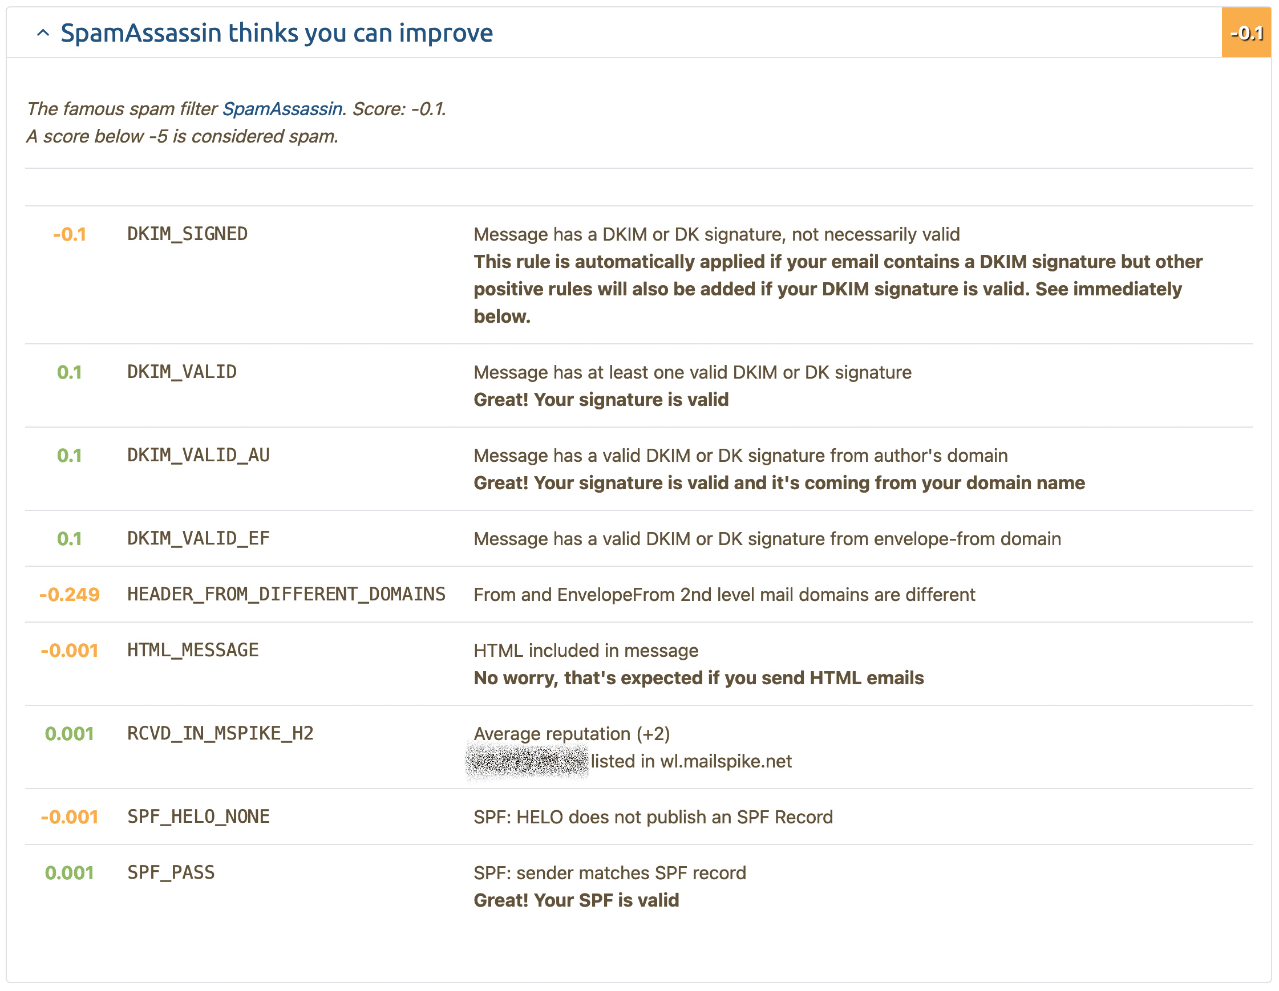Click the 0.1 score beside DKIM_VALID_EF
The height and width of the screenshot is (991, 1279).
[70, 538]
